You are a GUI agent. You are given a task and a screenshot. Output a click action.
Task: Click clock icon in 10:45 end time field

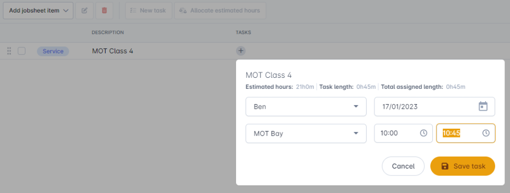pyautogui.click(x=486, y=133)
